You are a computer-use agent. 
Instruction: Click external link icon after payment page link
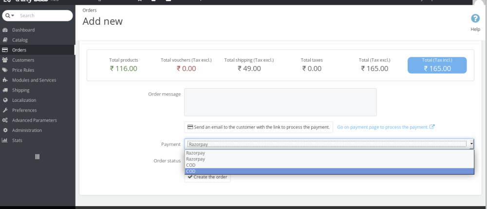(432, 127)
